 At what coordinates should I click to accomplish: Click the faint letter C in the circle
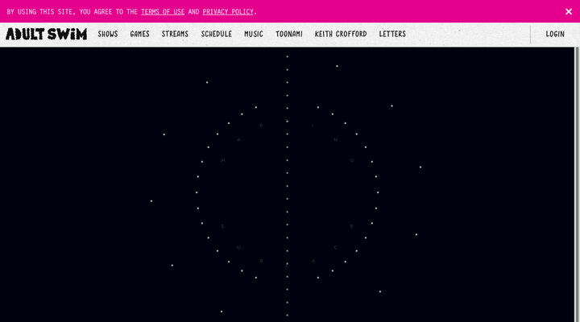pos(336,247)
